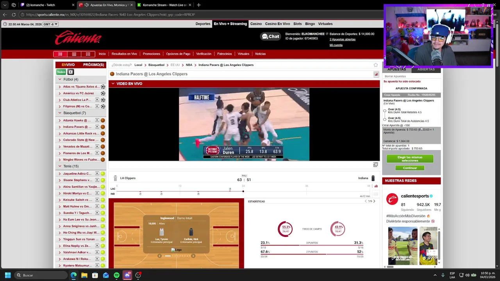
Task: Go to the next court info slide
Action: coord(193,256)
